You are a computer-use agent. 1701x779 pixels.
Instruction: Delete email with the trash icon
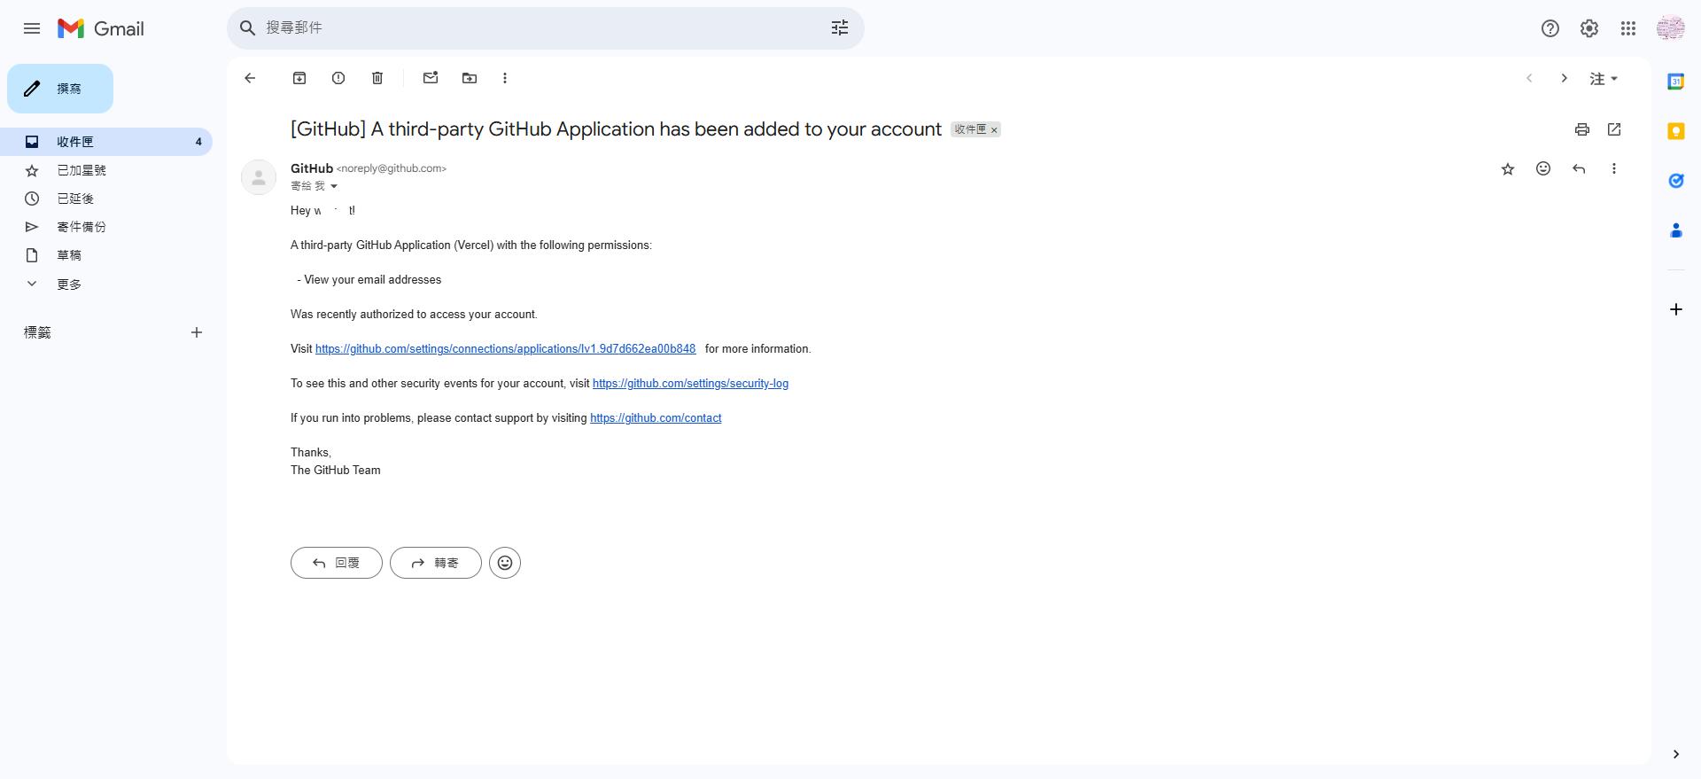(377, 78)
